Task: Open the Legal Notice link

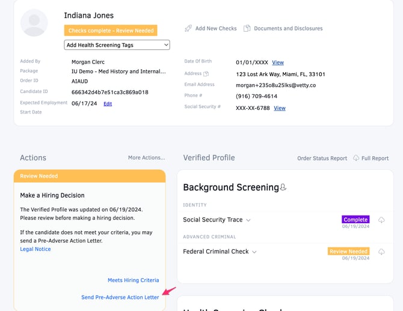Action: point(35,249)
